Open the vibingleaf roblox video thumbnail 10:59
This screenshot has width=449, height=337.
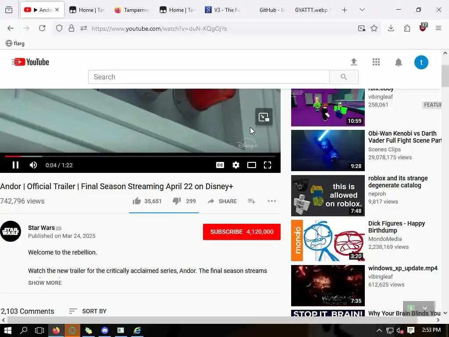coord(328,108)
